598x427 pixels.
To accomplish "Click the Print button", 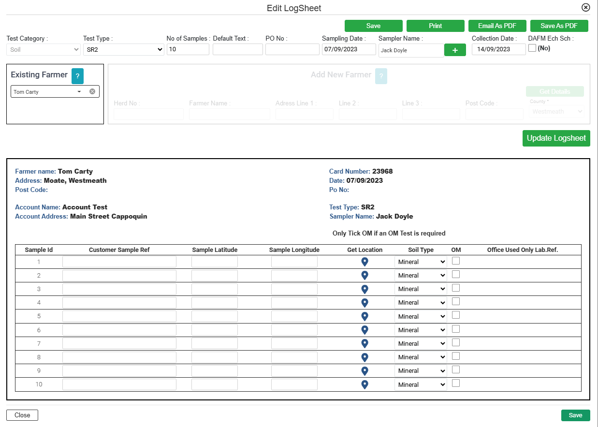I will (x=435, y=26).
